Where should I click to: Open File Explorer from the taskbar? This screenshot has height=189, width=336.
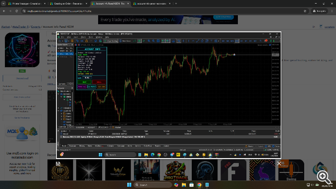point(184,185)
